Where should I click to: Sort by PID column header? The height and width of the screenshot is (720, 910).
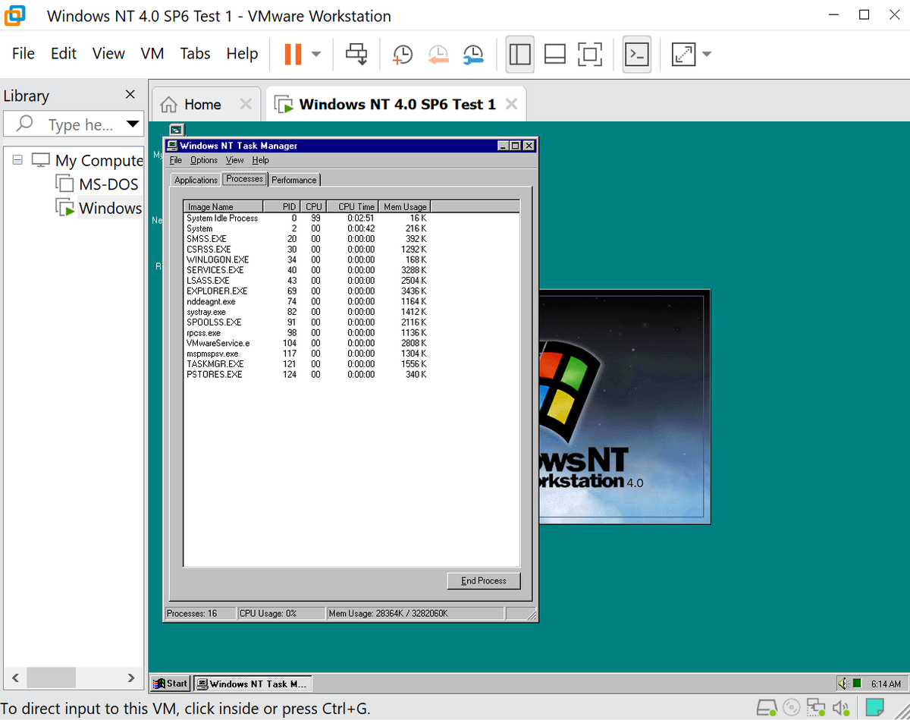click(x=281, y=206)
